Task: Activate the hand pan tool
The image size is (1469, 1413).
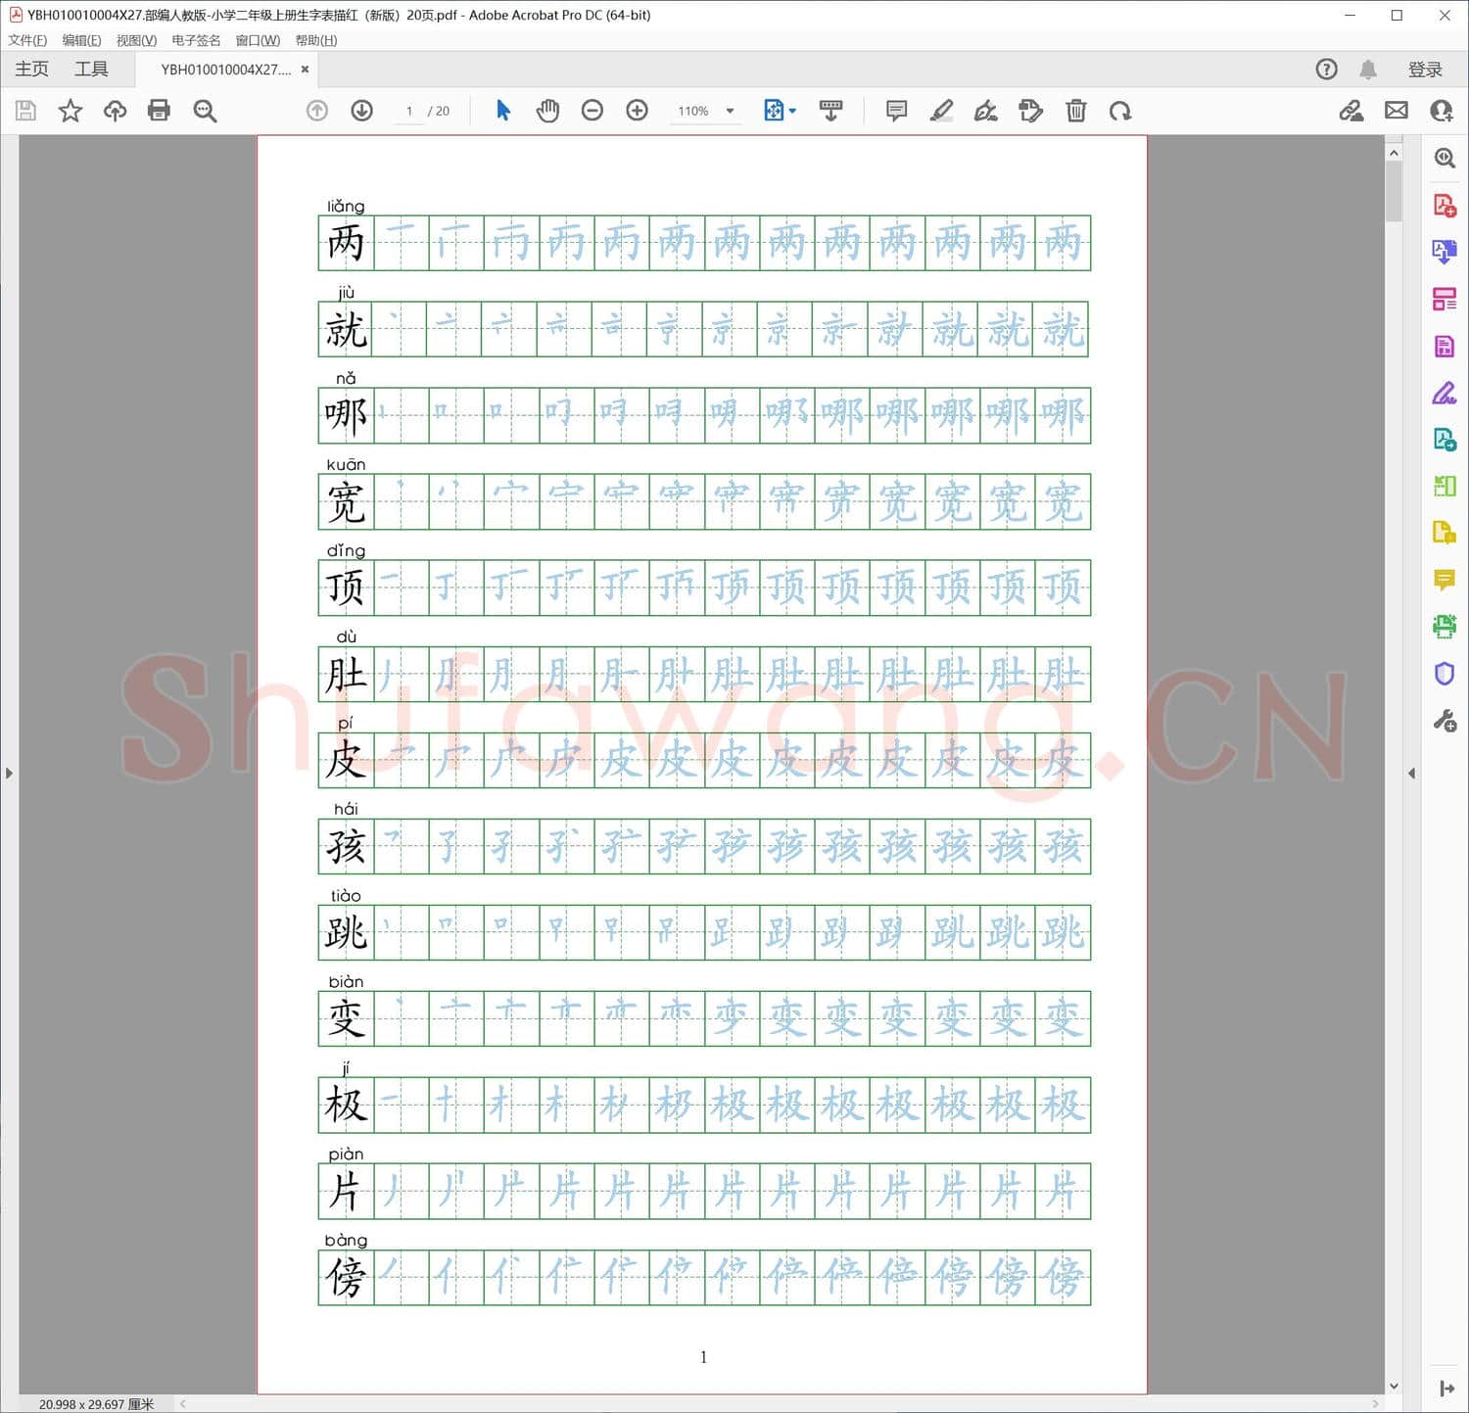Action: 547,111
